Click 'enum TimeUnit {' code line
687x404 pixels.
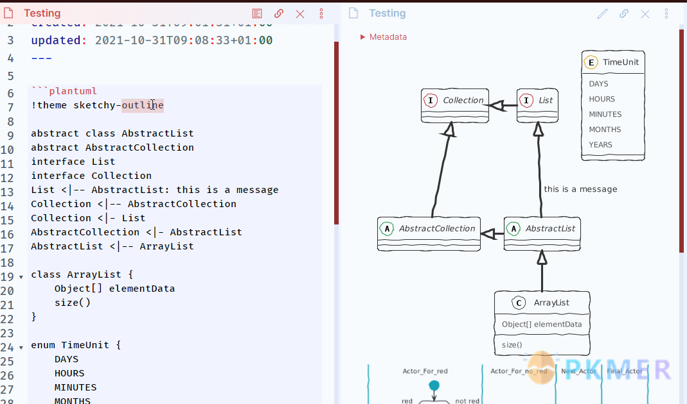(x=76, y=345)
